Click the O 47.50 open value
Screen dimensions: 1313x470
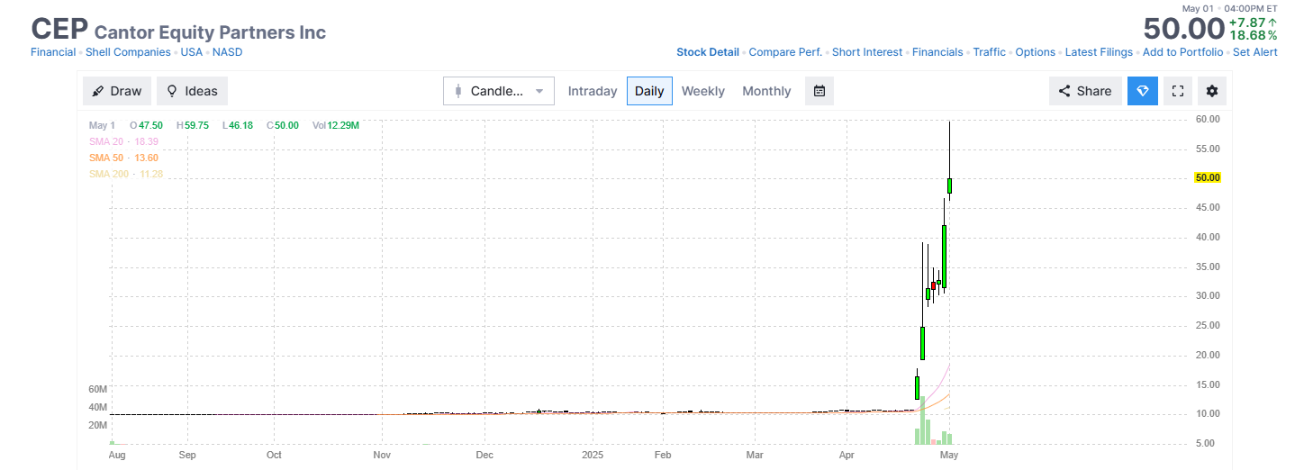click(146, 125)
